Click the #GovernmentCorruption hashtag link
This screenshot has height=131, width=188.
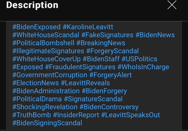(x=50, y=75)
